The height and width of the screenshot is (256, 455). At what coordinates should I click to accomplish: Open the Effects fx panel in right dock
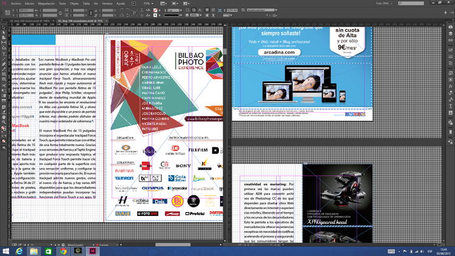pos(450,86)
